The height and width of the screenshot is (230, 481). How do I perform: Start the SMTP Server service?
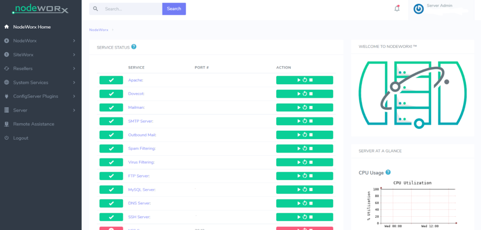(x=299, y=121)
